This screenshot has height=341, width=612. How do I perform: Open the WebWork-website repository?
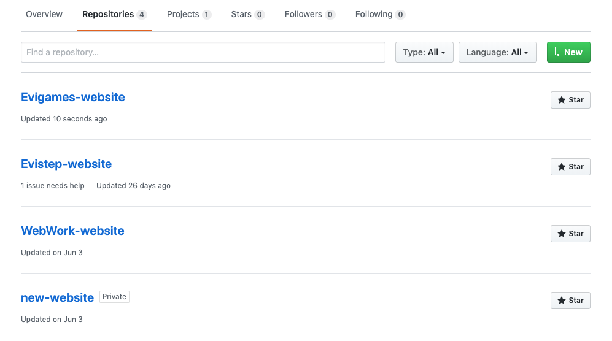pyautogui.click(x=72, y=231)
